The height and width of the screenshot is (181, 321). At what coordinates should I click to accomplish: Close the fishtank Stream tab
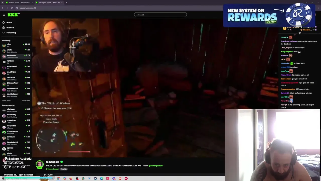(32, 3)
